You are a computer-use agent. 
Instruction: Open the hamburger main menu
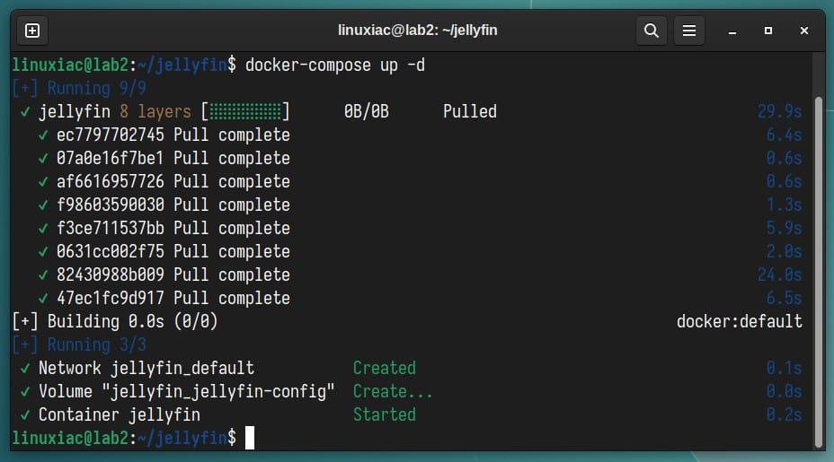tap(689, 31)
